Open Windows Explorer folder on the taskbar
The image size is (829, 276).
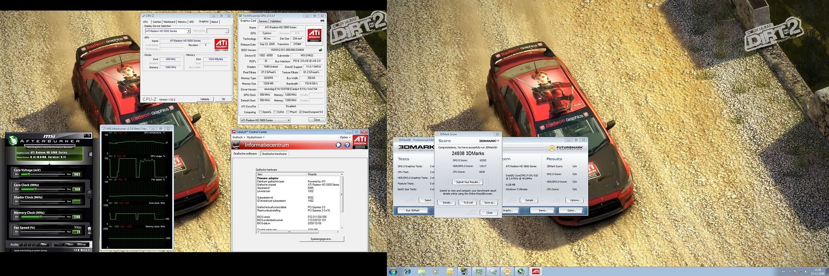(x=421, y=272)
